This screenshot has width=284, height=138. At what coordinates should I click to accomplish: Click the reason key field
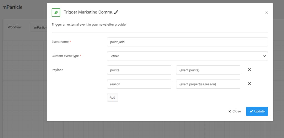pyautogui.click(x=139, y=84)
